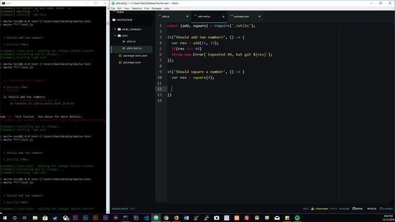This screenshot has width=395, height=222.
Task: Open the File menu in Atom
Action: pyautogui.click(x=113, y=8)
